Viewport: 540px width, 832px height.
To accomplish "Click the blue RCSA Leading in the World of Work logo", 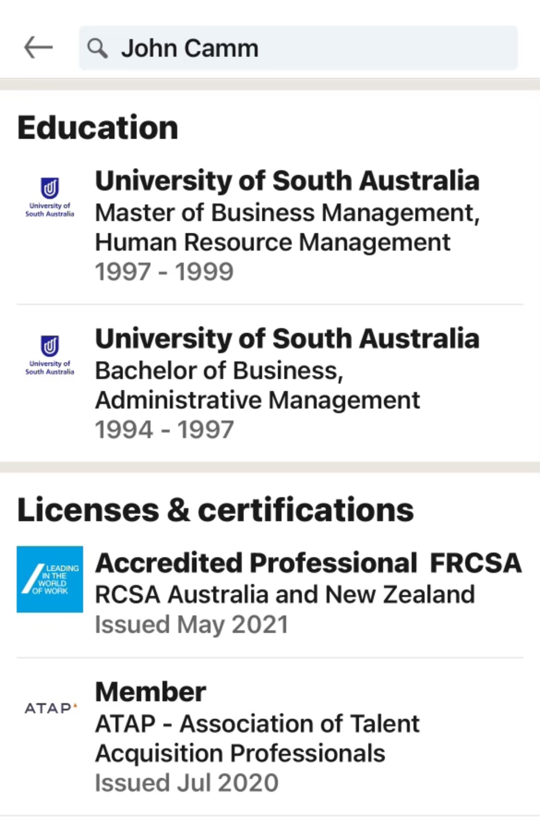I will 50,579.
